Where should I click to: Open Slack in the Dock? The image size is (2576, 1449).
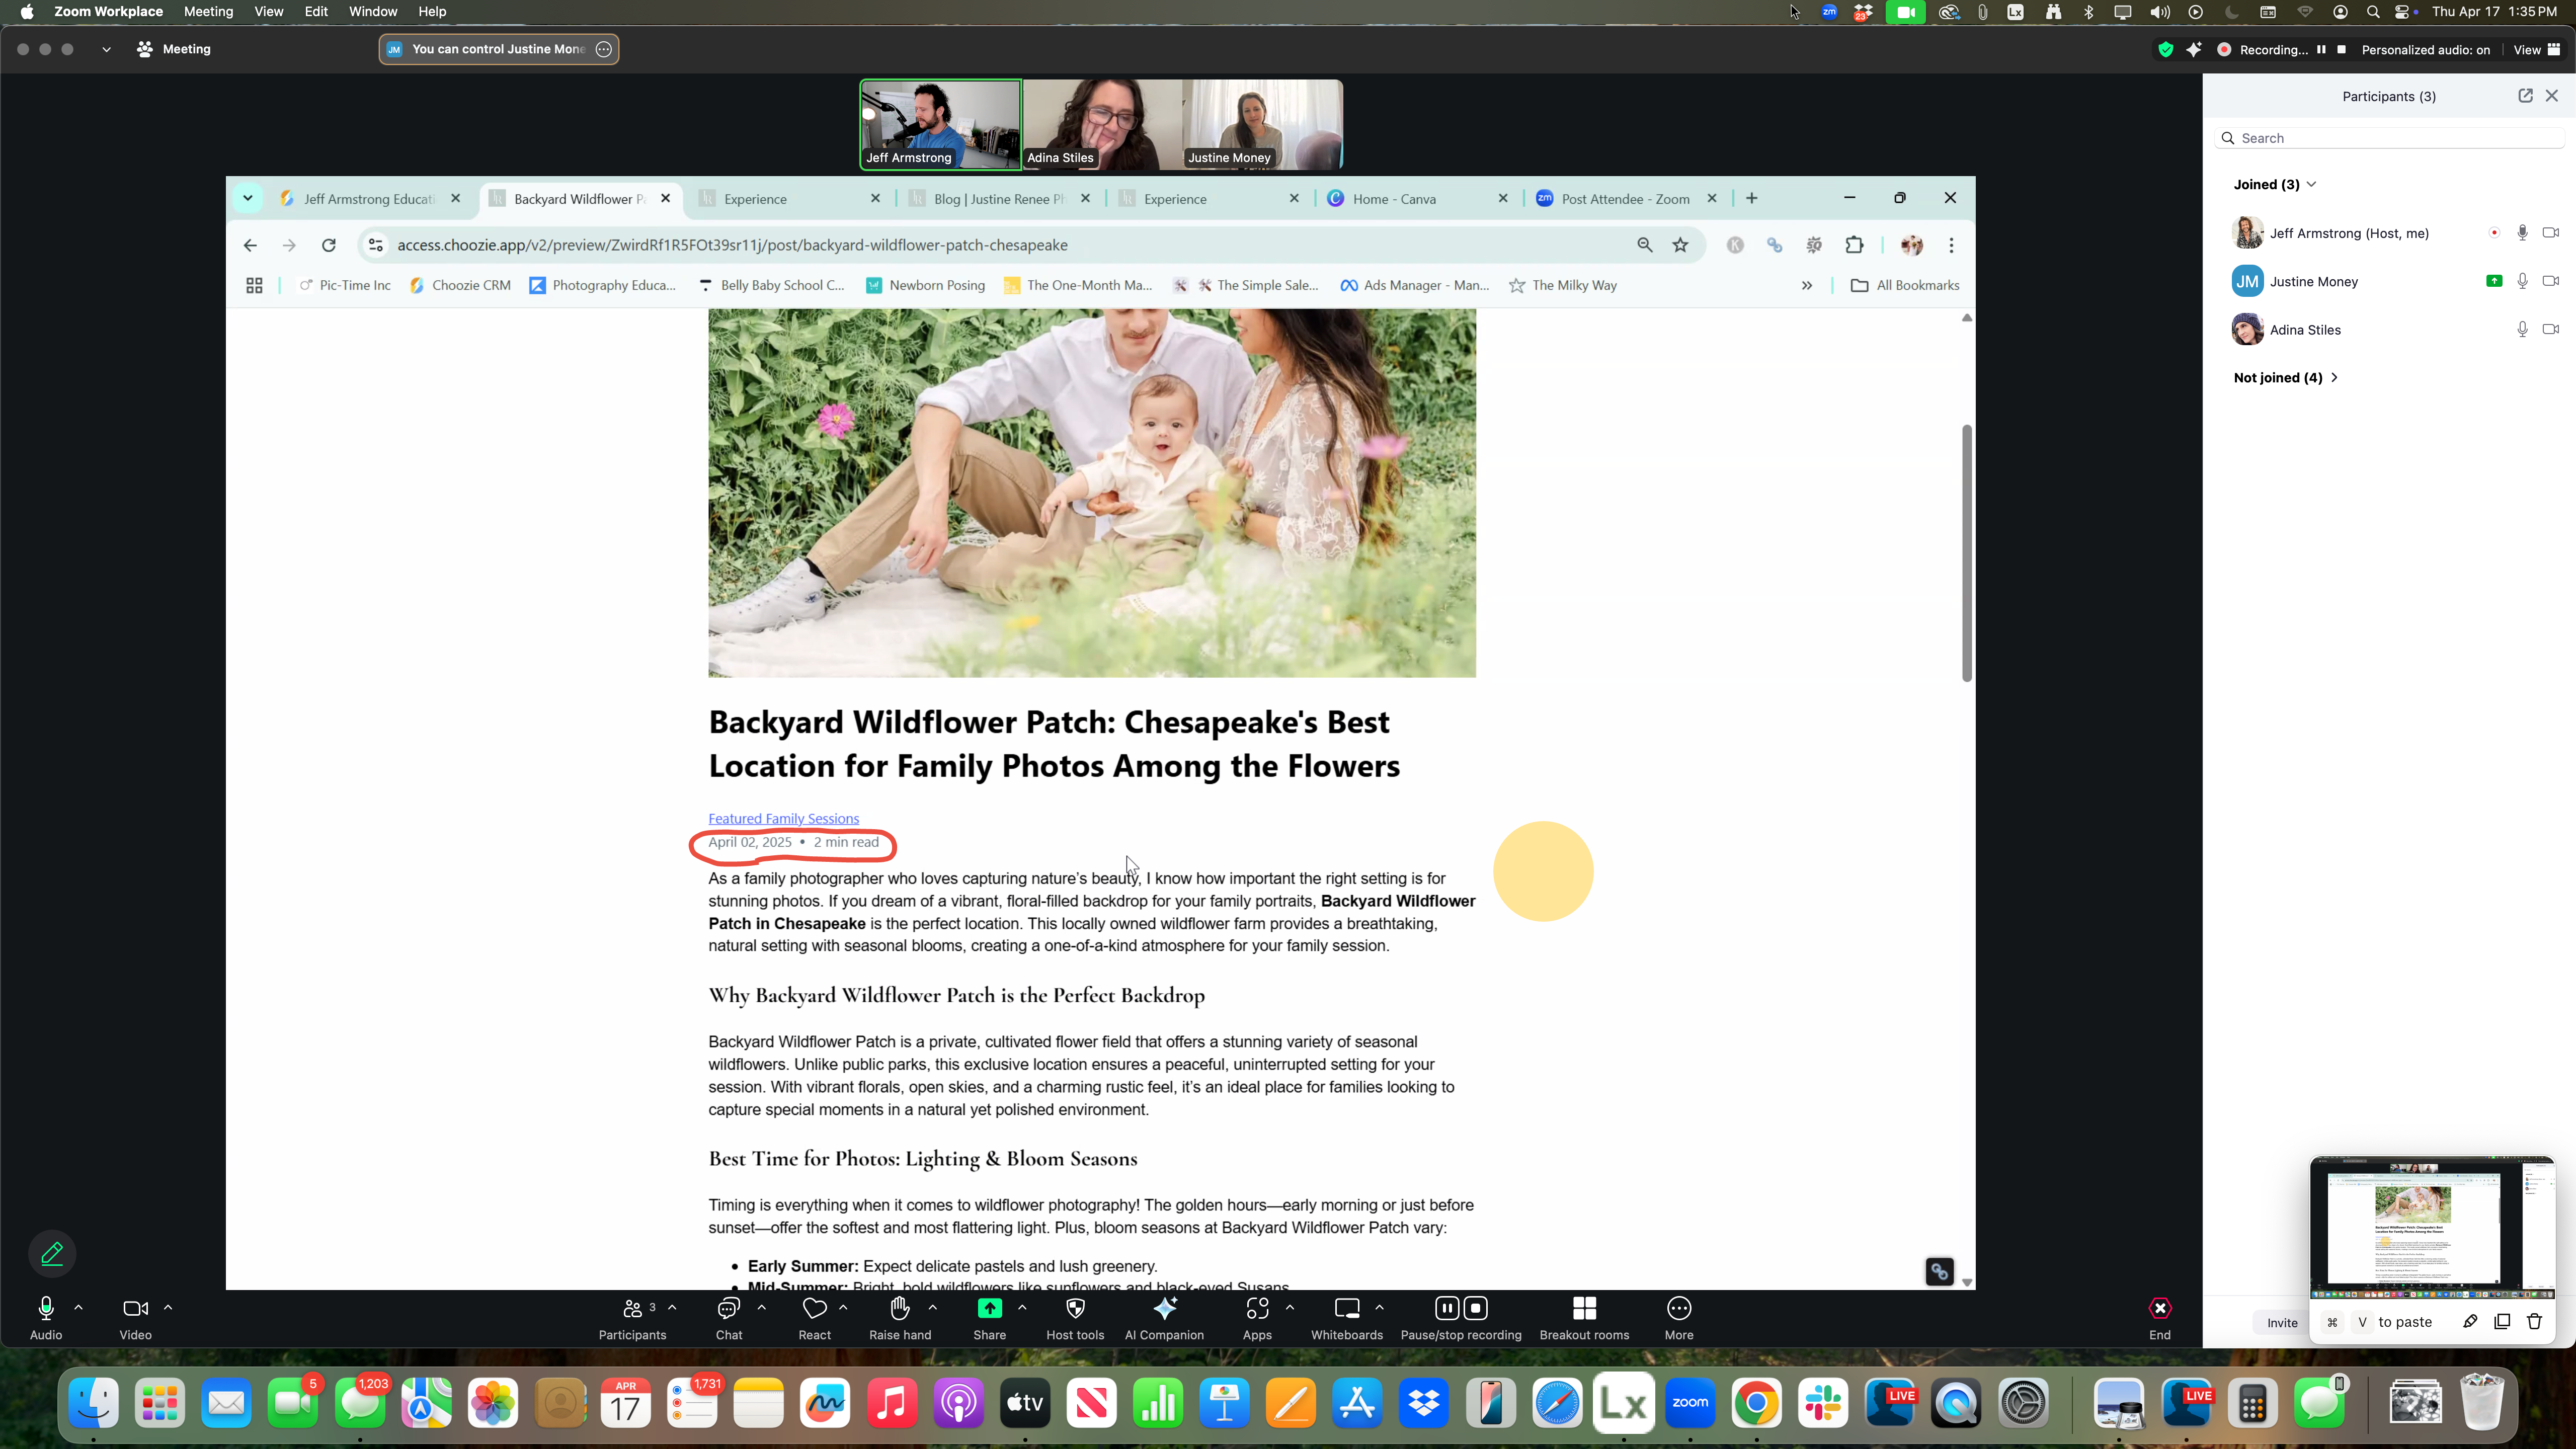1822,1404
